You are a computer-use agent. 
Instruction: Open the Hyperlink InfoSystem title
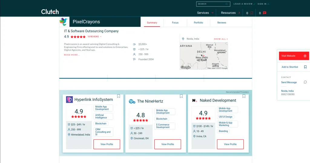(94, 100)
